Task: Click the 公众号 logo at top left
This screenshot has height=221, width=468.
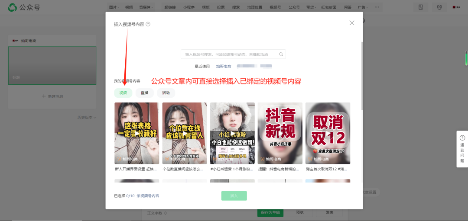Action: pos(24,7)
